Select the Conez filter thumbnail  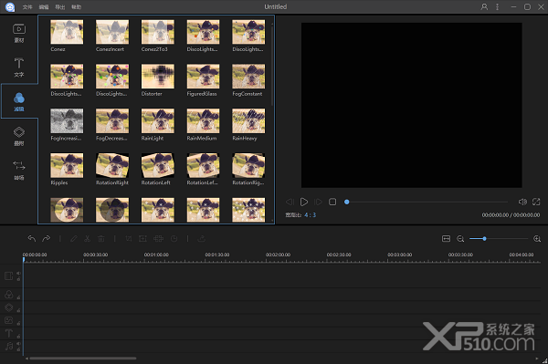pyautogui.click(x=67, y=32)
